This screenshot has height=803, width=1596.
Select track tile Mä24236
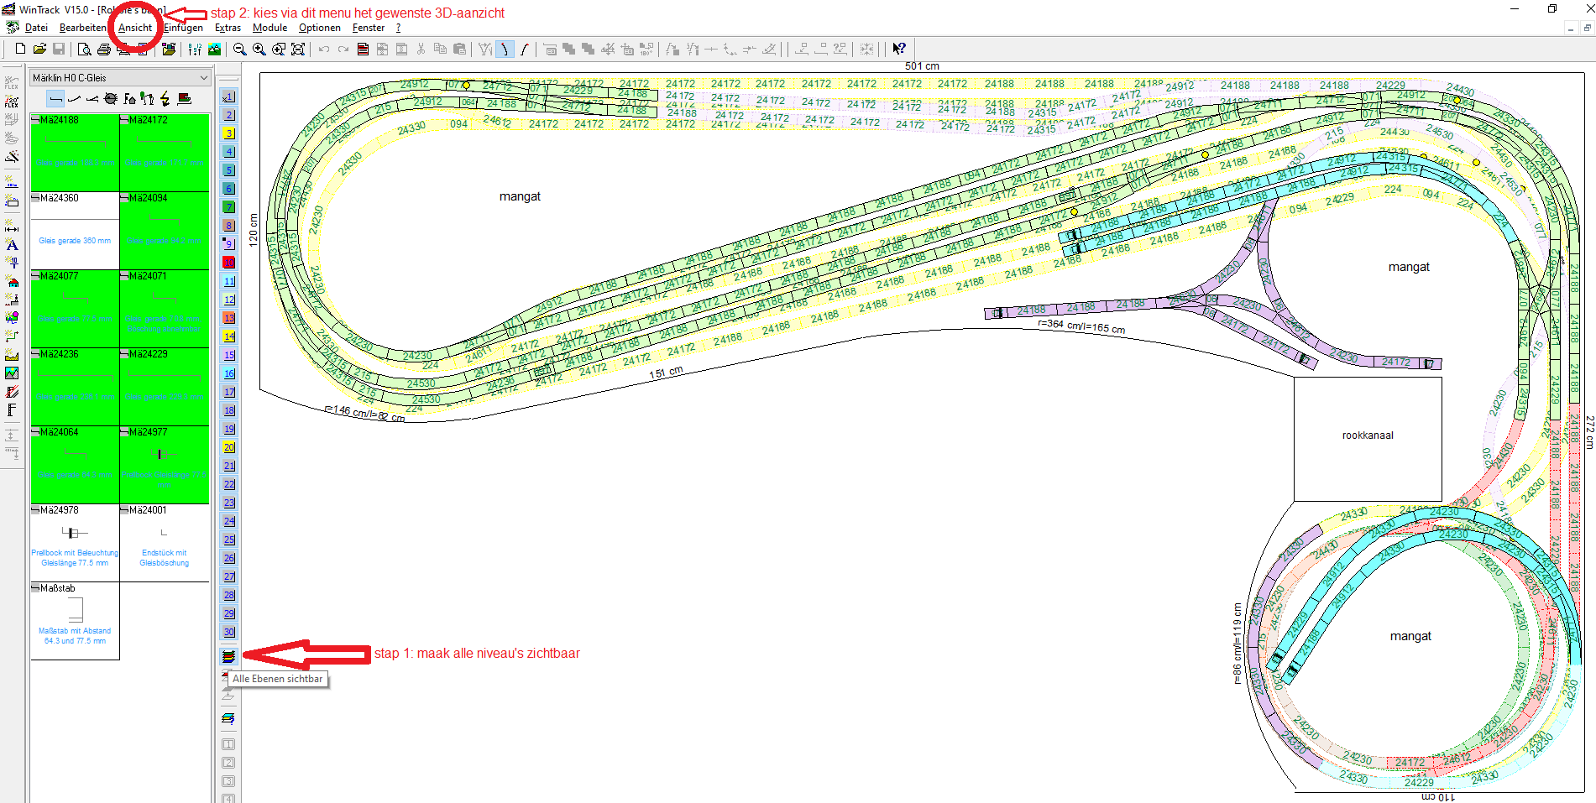tap(75, 386)
